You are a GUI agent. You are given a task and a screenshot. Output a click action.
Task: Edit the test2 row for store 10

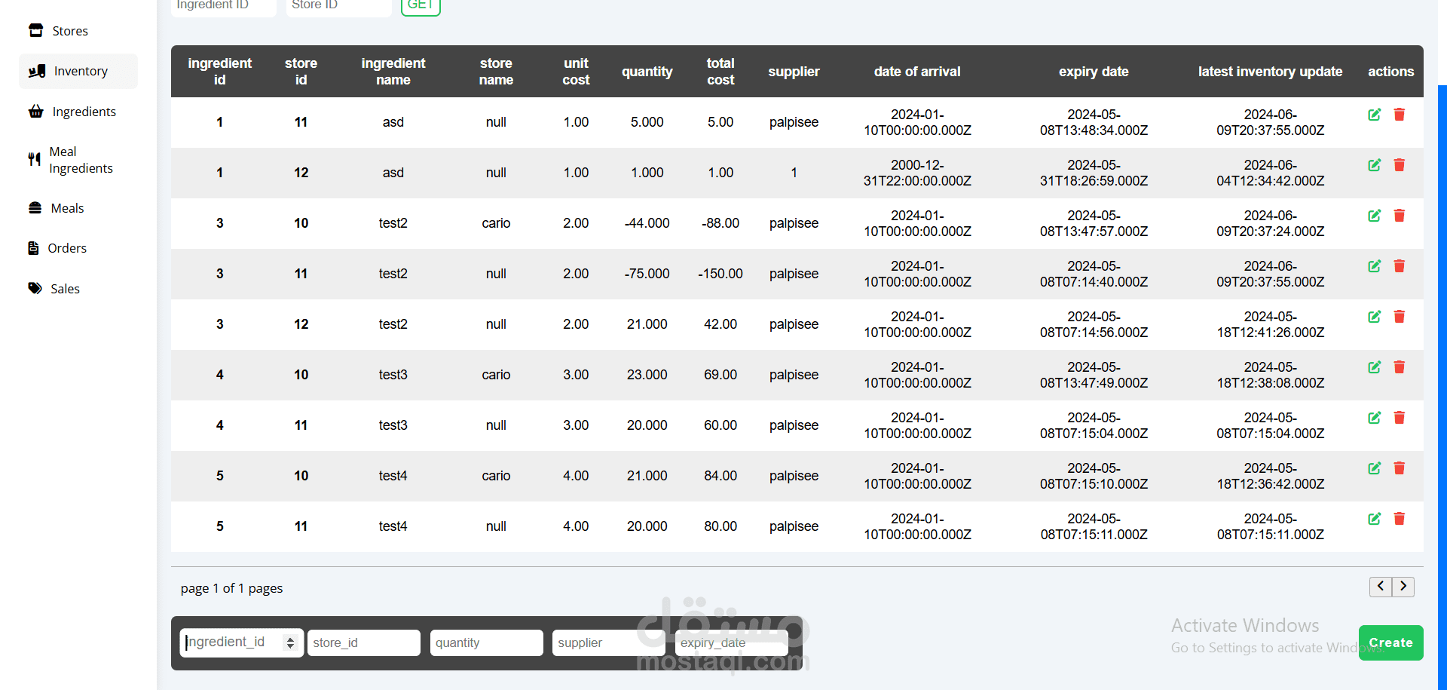1375,216
